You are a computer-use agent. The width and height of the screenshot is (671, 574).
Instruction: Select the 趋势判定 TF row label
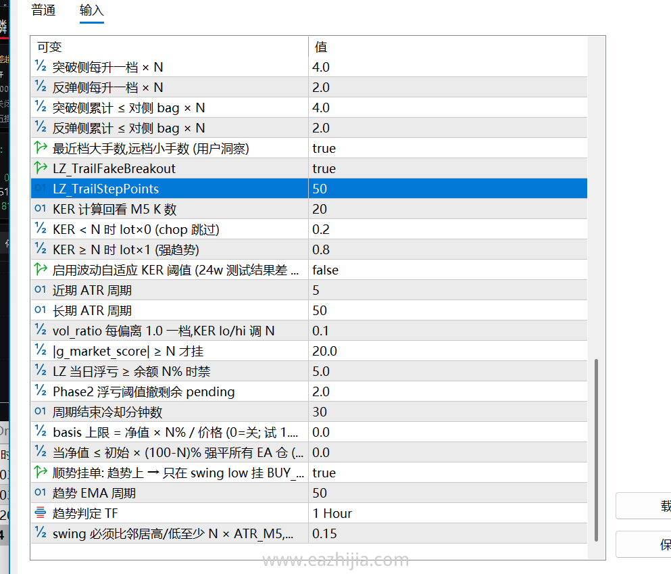(84, 513)
